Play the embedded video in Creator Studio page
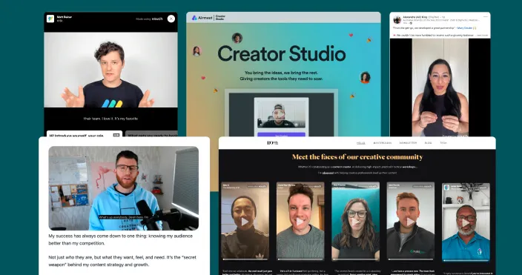The height and width of the screenshot is (275, 522). pyautogui.click(x=281, y=114)
